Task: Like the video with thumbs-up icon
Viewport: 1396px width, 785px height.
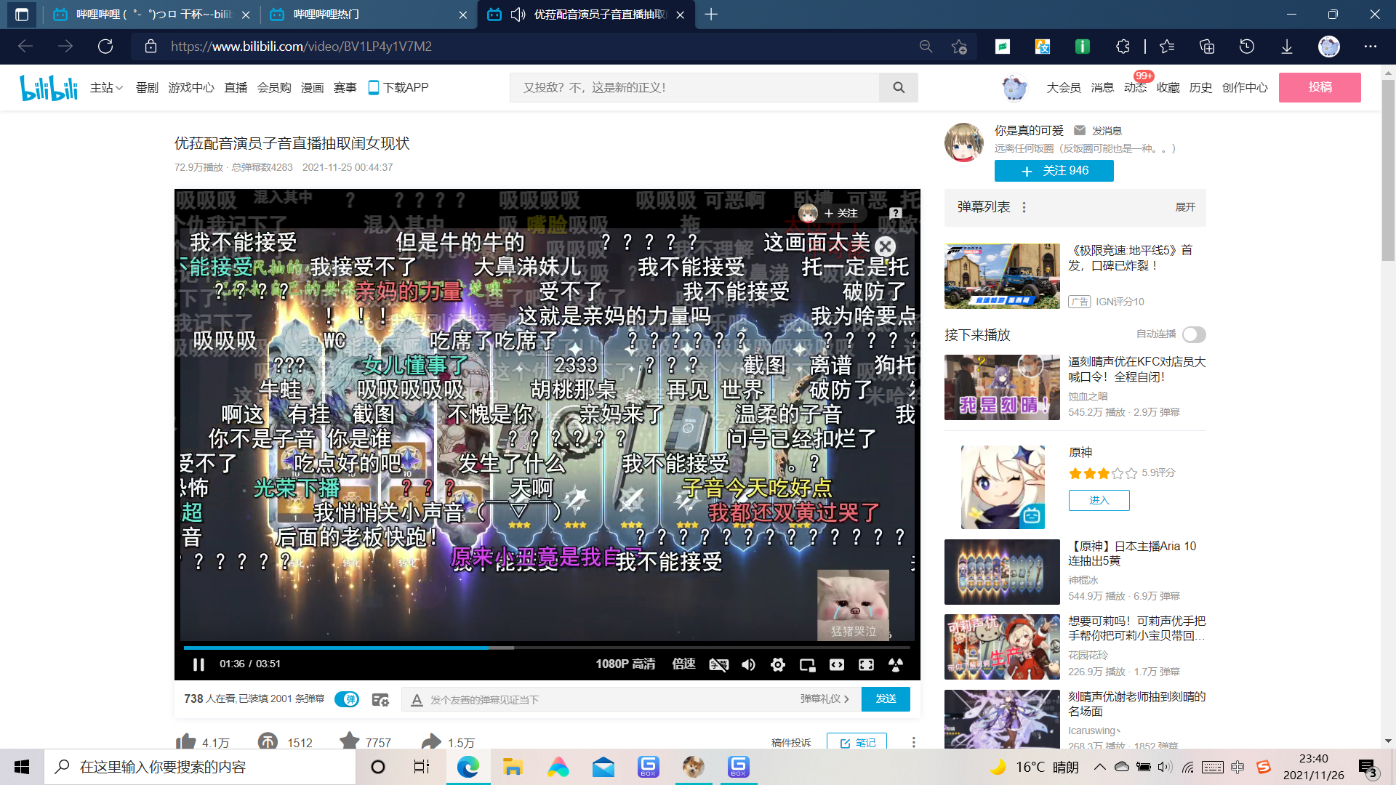Action: coord(186,741)
